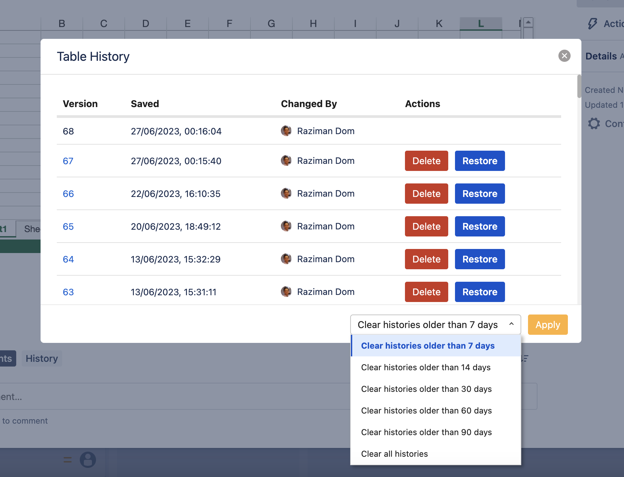Screen dimensions: 624x477
Task: Click the Table History scrollbar
Action: 579,86
